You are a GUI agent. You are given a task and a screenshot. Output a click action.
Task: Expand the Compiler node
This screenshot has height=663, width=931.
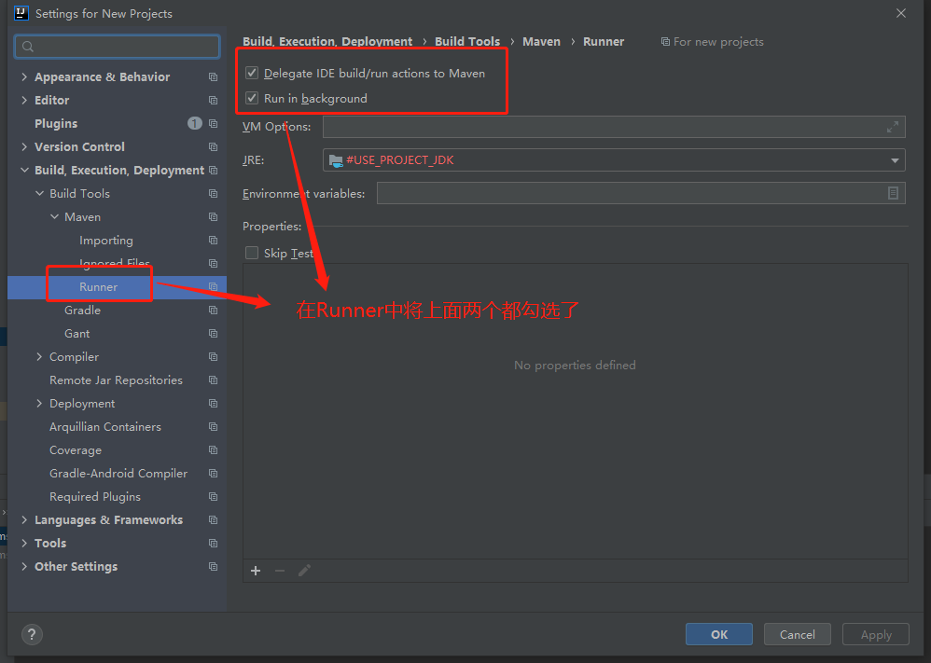pyautogui.click(x=39, y=357)
